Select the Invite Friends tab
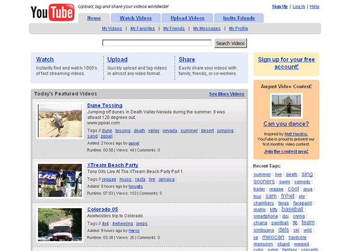This screenshot has width=350, height=251. (239, 18)
